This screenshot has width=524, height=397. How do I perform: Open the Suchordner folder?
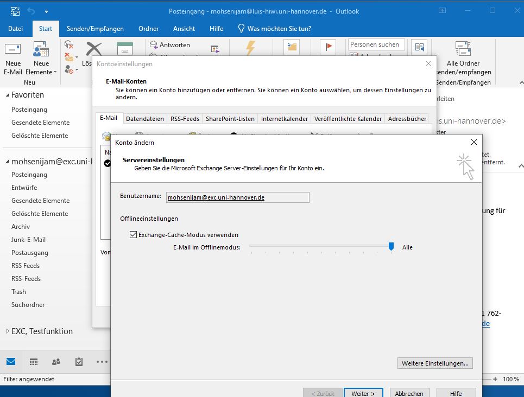coord(28,305)
